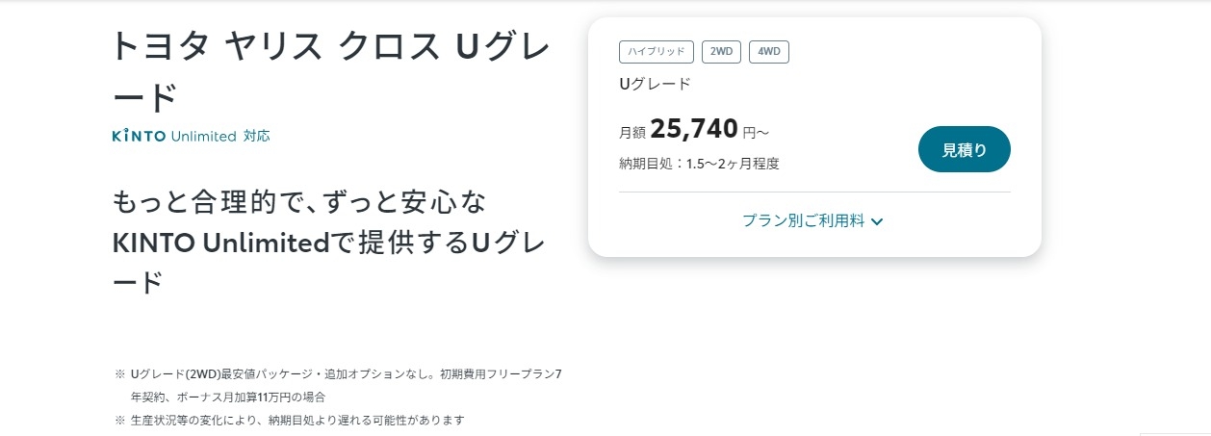Click the second ※ footnote marker

coord(120,420)
